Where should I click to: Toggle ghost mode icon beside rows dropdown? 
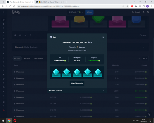click(x=139, y=58)
